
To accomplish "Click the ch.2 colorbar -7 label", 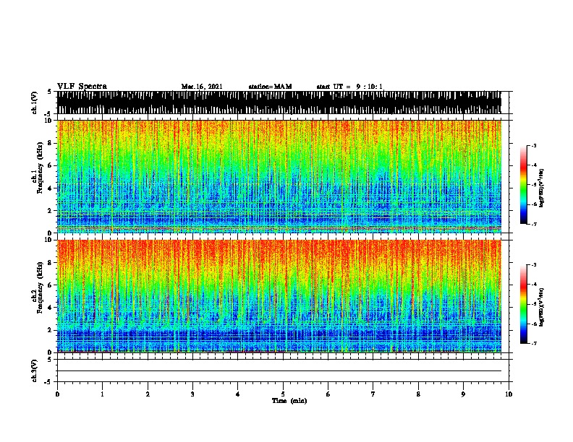I will click(x=534, y=344).
